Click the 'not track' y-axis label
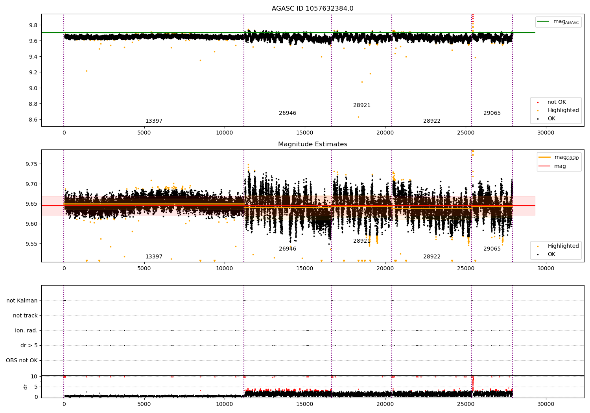 pyautogui.click(x=25, y=315)
